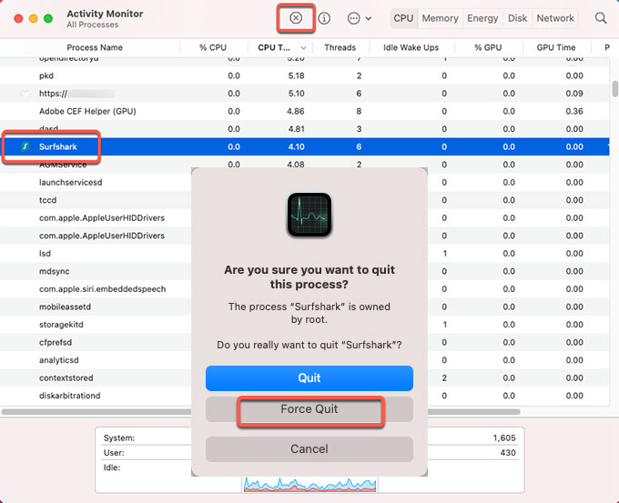Switch to the Energy tab
This screenshot has height=503, width=619.
click(x=482, y=18)
